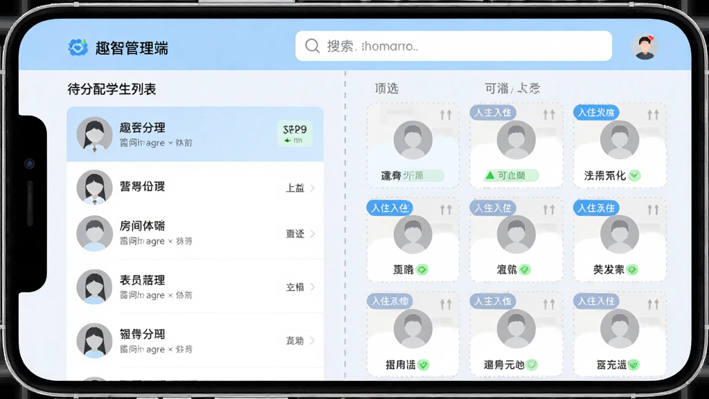709x399 pixels.
Task: Select the student name in the second row
Action: pyautogui.click(x=143, y=186)
